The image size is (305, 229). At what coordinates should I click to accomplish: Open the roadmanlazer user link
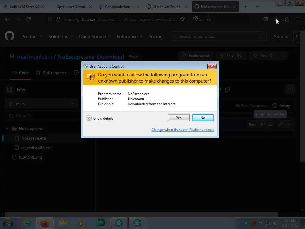(x=35, y=57)
